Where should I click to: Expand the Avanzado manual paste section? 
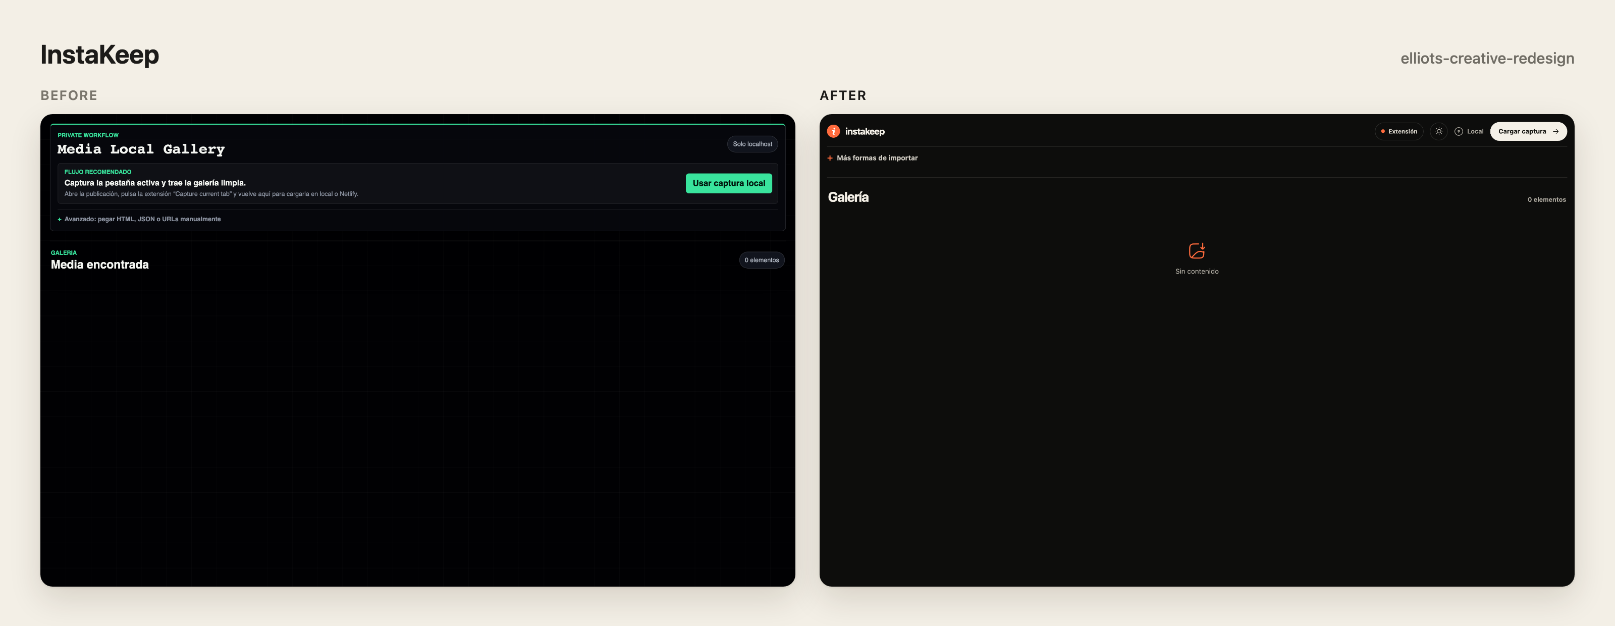click(x=139, y=219)
